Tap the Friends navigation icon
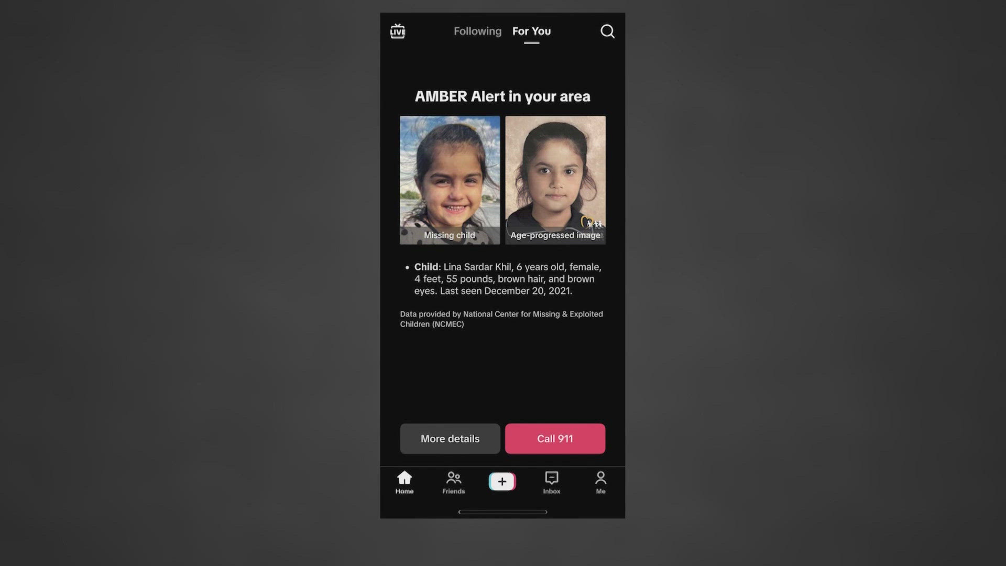Screen dimensions: 1006x566 click(x=453, y=482)
